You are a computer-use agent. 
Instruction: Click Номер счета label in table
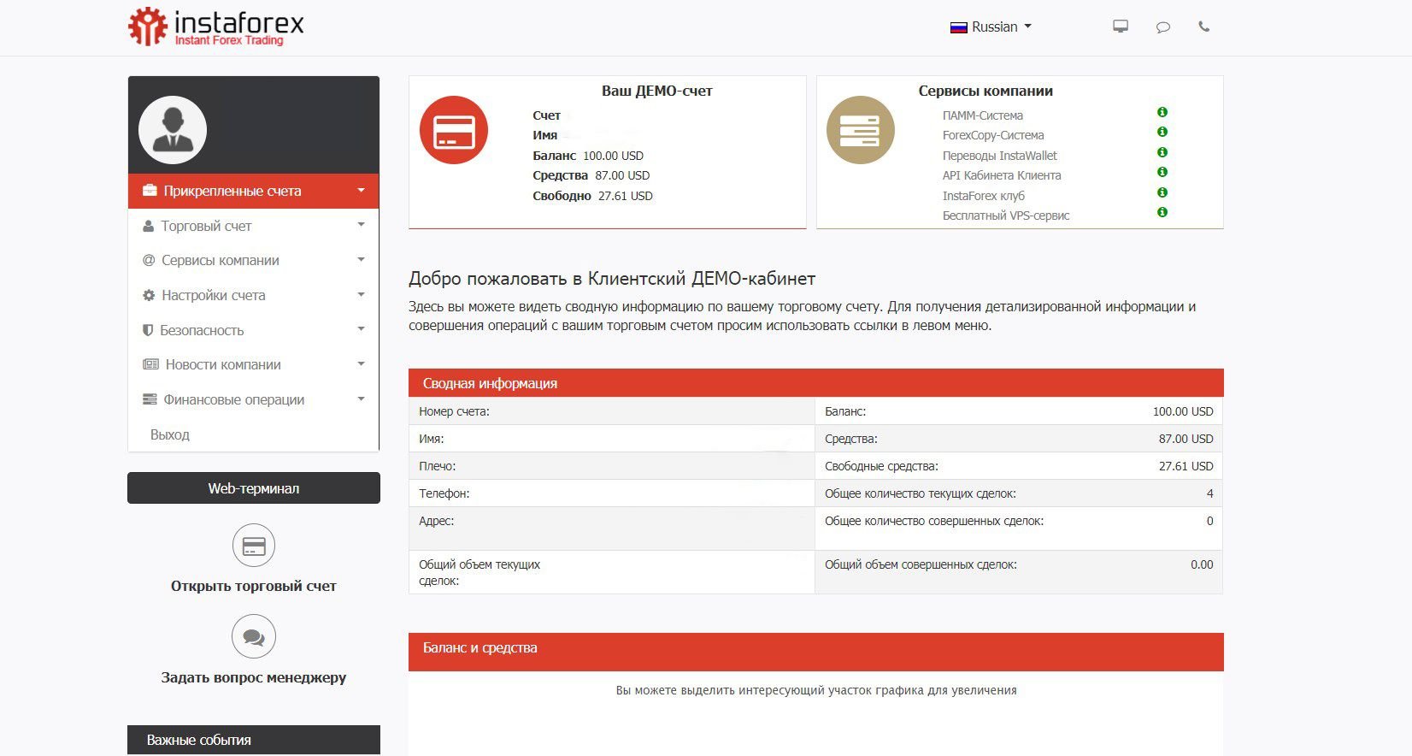[454, 411]
